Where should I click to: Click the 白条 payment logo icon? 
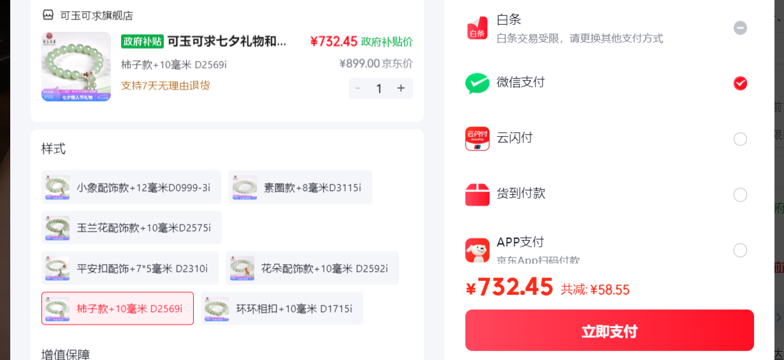pos(477,28)
